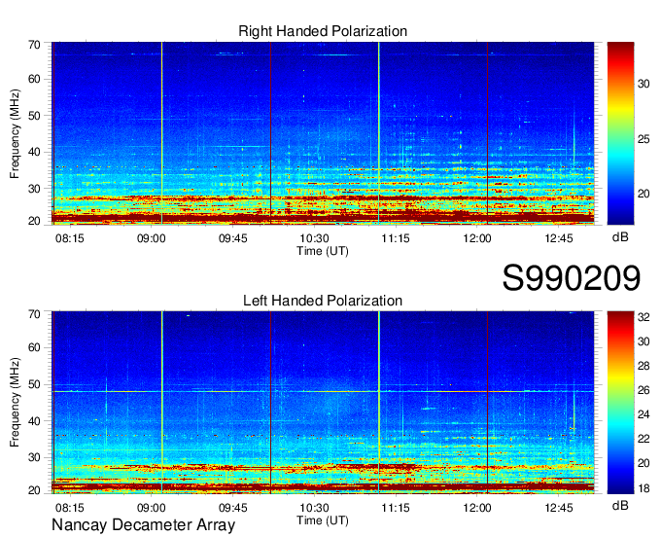The width and height of the screenshot is (661, 537).
Task: Click the 12:00 time tick under the left-handed plot
Action: click(477, 508)
